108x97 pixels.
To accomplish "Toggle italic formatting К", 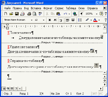I will click(55, 20).
